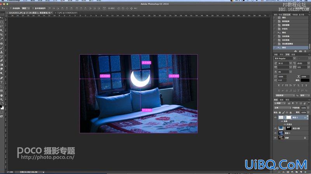
Task: Select the Brush tool
Action: [2, 48]
